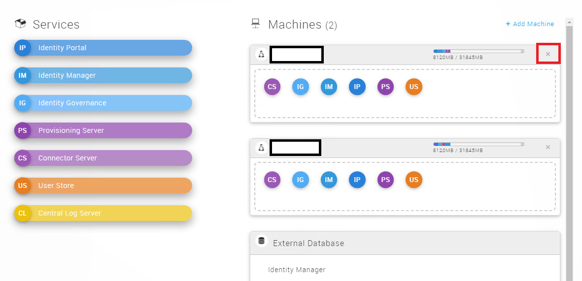The width and height of the screenshot is (582, 281).
Task: Click the Linux penguin icon on the first machine
Action: (x=261, y=54)
